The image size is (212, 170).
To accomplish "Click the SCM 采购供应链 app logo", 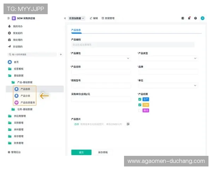I will (14, 18).
